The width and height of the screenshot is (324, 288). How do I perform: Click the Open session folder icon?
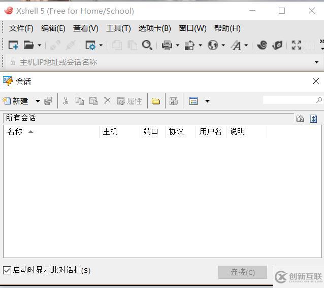(29, 45)
